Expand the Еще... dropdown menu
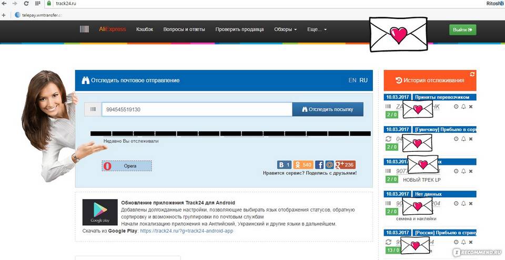This screenshot has width=505, height=260. point(317,29)
